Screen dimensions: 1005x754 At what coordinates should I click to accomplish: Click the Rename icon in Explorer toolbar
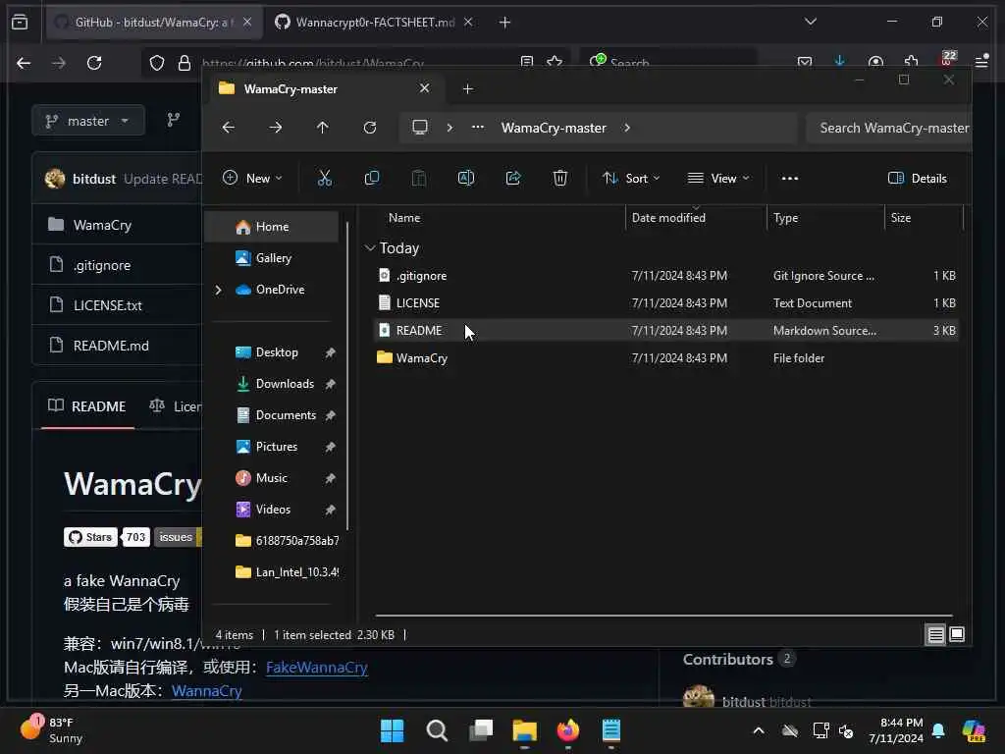point(466,179)
